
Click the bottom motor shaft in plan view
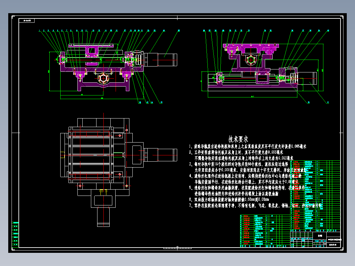point(103,217)
